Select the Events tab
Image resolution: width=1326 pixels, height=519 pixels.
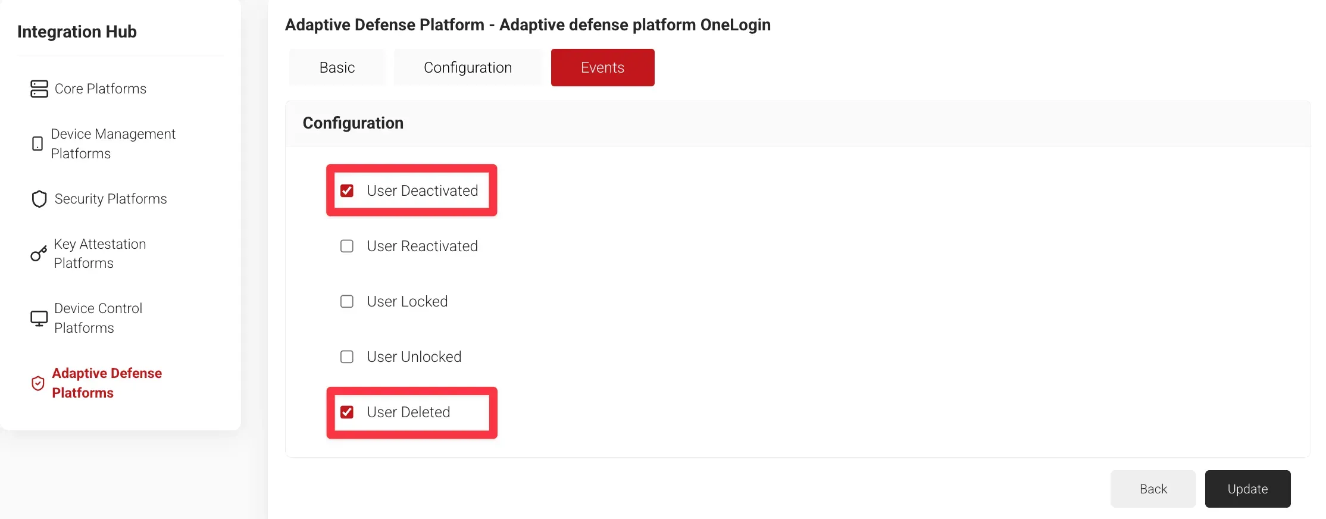coord(602,68)
